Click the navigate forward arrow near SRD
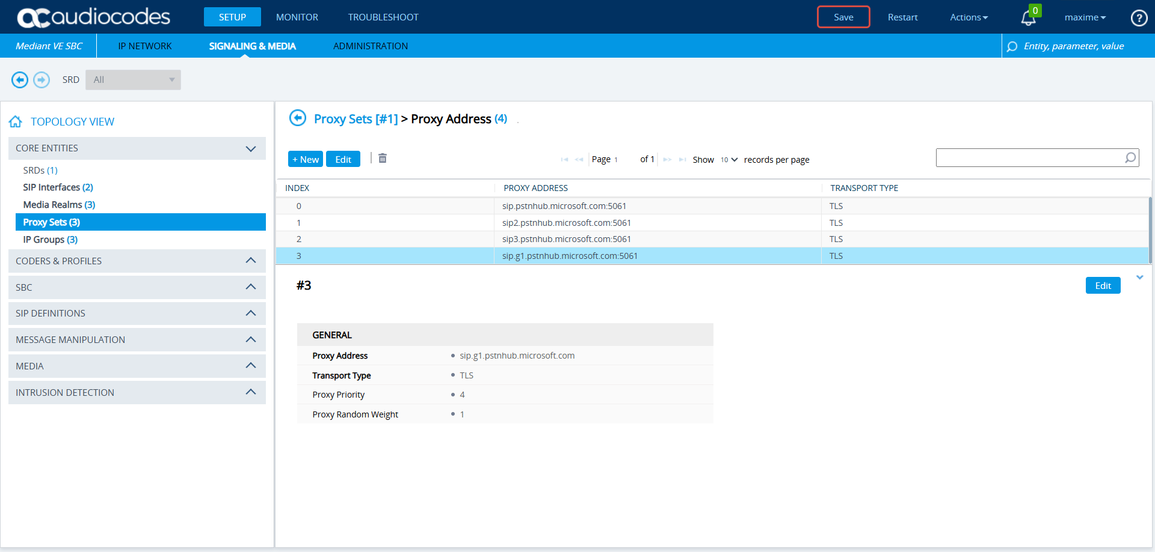 click(42, 80)
